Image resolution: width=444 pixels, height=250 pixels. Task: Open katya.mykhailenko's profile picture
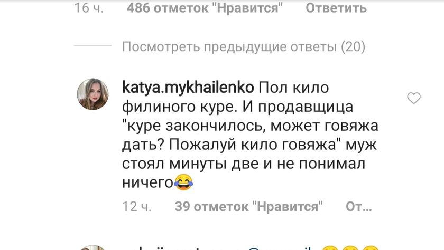click(92, 94)
